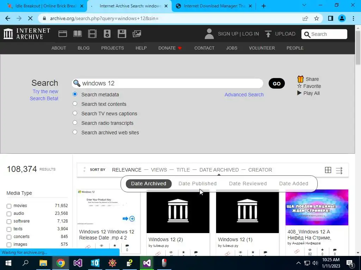Check the images media type filter
361x270 pixels.
click(x=9, y=245)
